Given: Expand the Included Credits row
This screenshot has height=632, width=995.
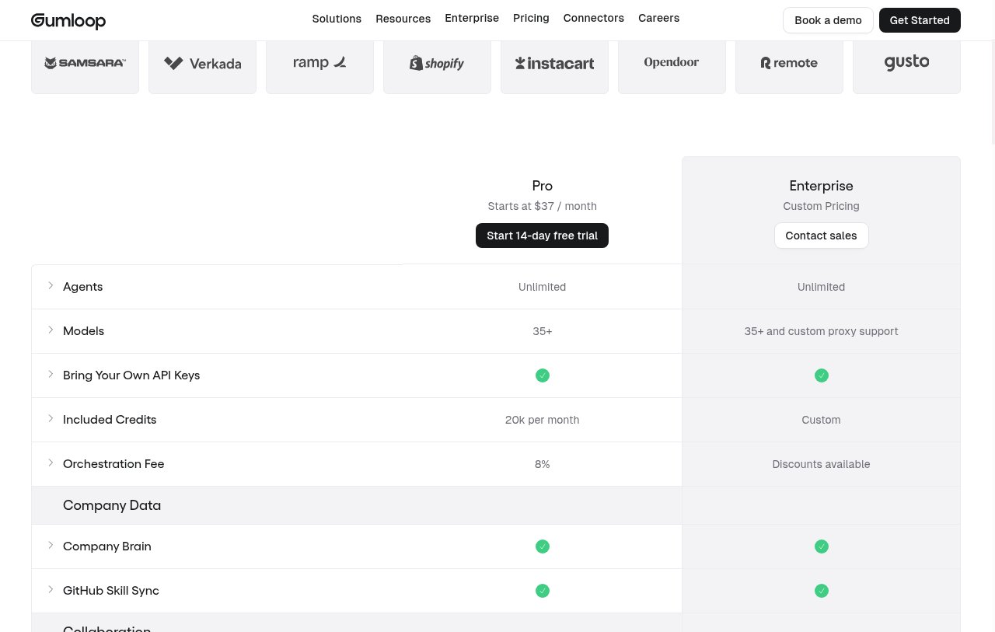Looking at the screenshot, I should click(x=51, y=419).
